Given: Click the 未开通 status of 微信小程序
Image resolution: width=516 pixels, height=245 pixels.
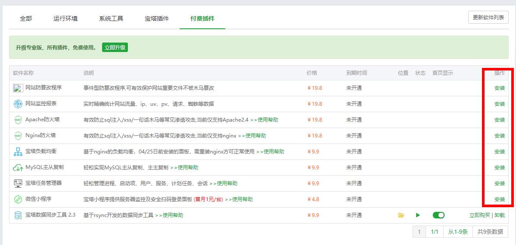Looking at the screenshot, I should point(354,199).
